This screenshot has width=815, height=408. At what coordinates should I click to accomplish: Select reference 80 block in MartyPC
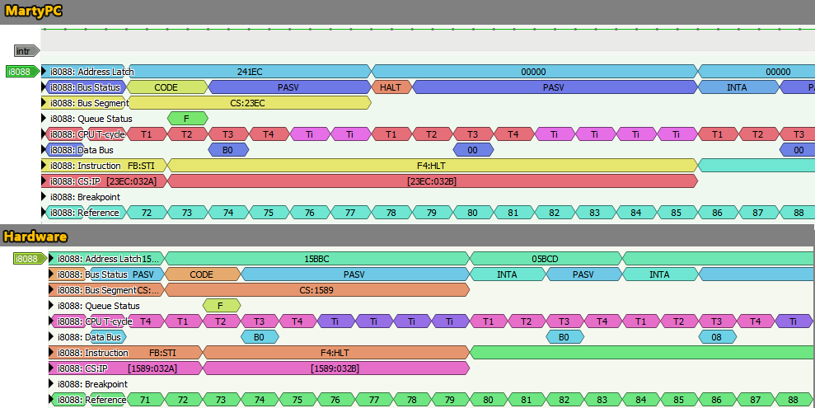472,212
